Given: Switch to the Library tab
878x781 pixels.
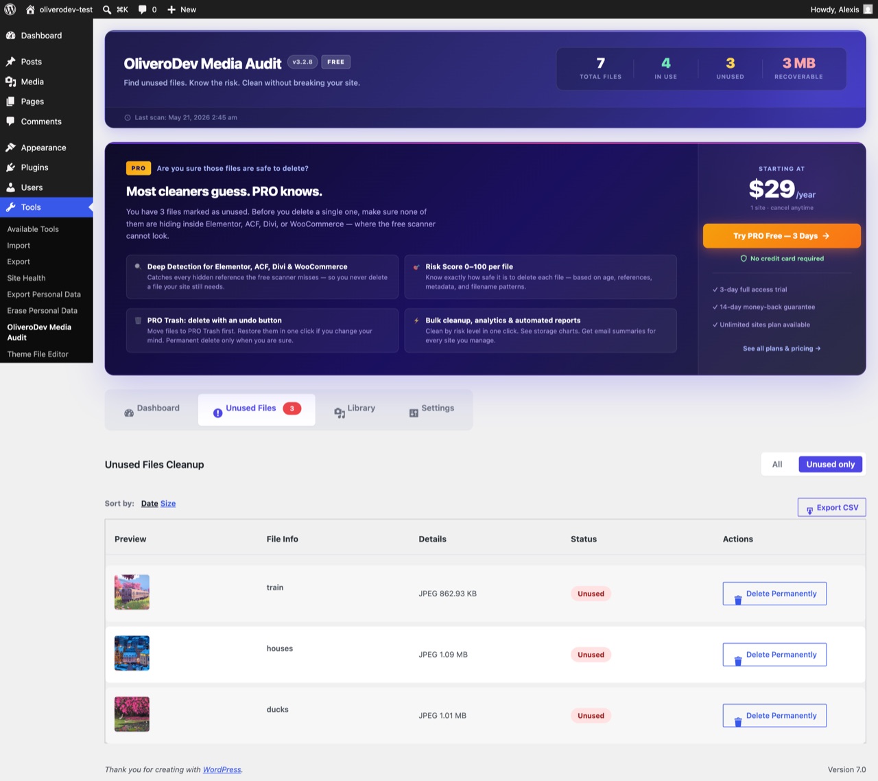Looking at the screenshot, I should tap(355, 410).
